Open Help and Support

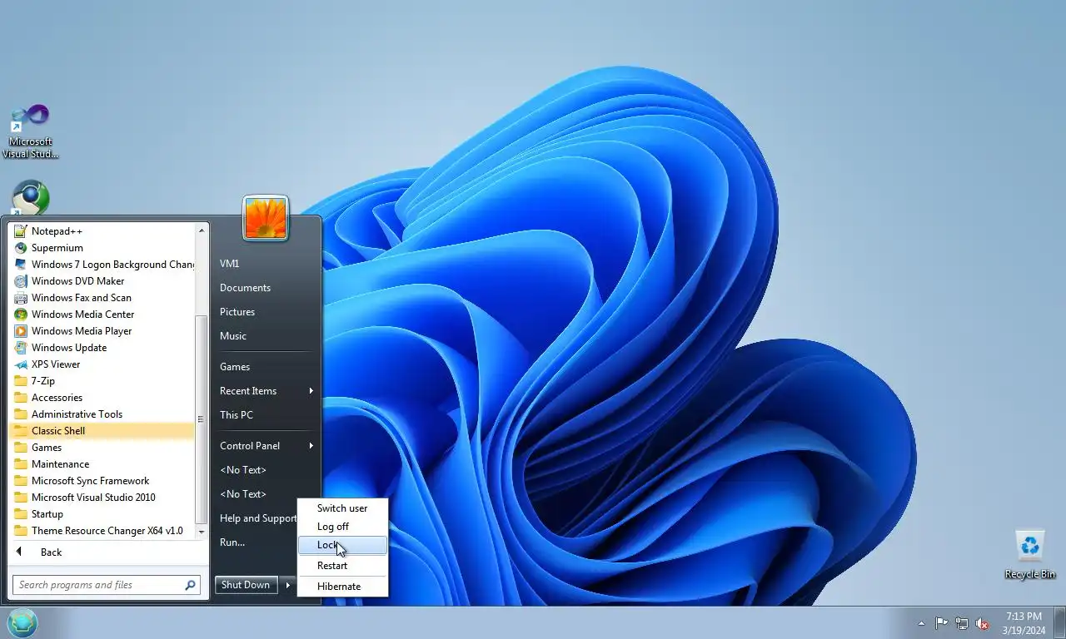click(256, 518)
